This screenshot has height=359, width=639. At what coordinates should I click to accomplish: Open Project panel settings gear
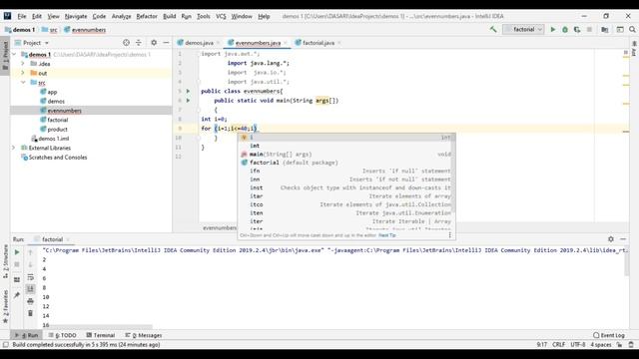[154, 42]
